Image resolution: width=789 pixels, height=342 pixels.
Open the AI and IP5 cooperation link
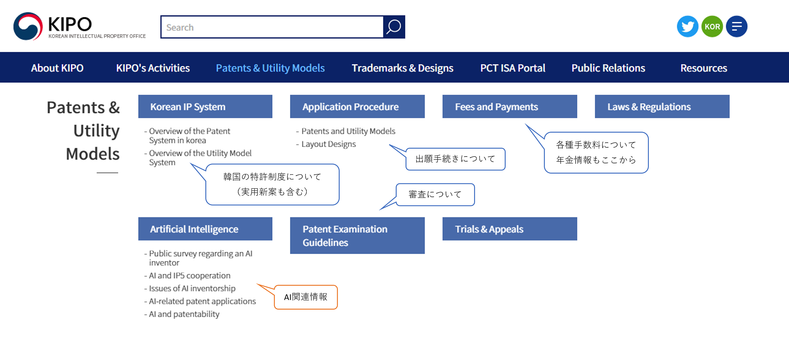(190, 276)
